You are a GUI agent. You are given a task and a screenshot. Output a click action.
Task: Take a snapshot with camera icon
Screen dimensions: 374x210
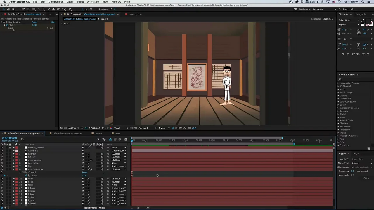point(103,128)
